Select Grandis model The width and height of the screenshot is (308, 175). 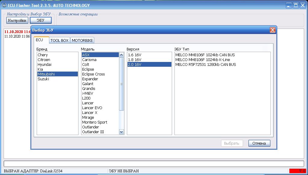(x=100, y=89)
